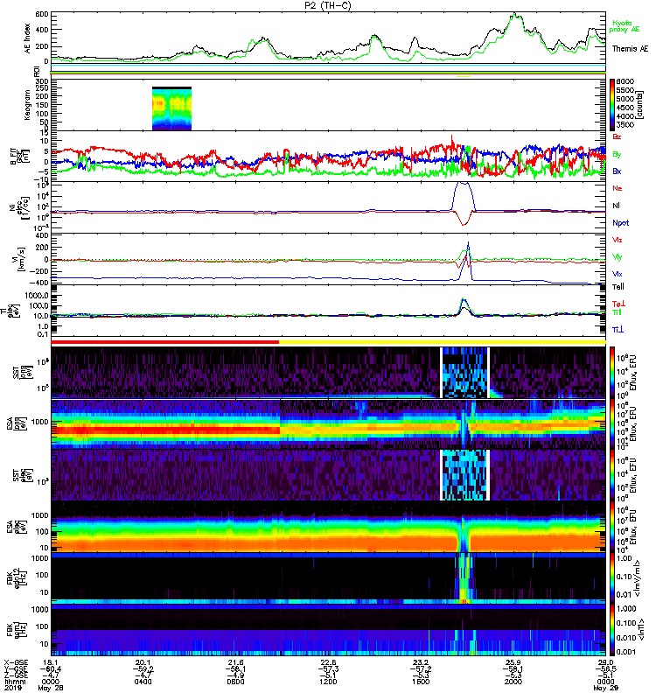Click the 3500 keogram color bar label
The image size is (656, 700).
point(625,124)
